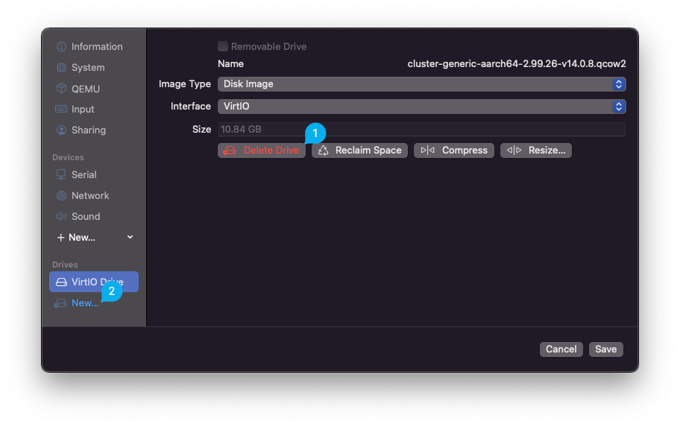The height and width of the screenshot is (427, 680).
Task: Open the Image Type dropdown
Action: pos(421,84)
